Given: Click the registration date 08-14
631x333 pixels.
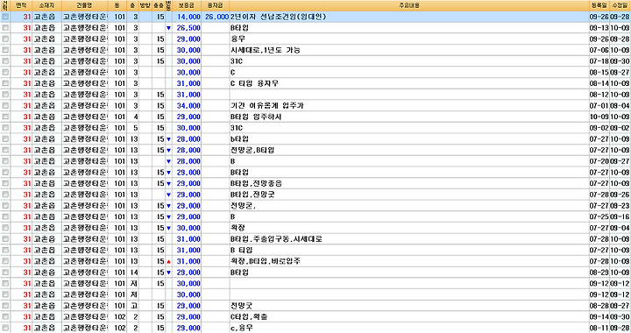Looking at the screenshot, I should click(599, 83).
